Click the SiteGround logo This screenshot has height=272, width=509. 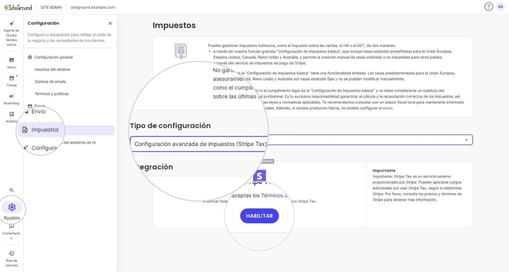[18, 7]
